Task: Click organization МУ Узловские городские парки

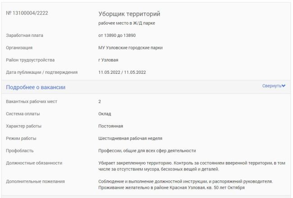Action: tap(130, 48)
